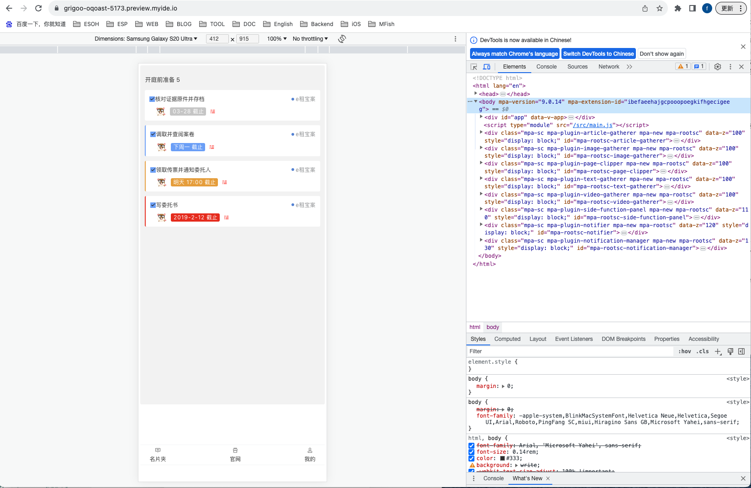Open the /src/main.js script link
The image size is (751, 488).
tap(593, 125)
